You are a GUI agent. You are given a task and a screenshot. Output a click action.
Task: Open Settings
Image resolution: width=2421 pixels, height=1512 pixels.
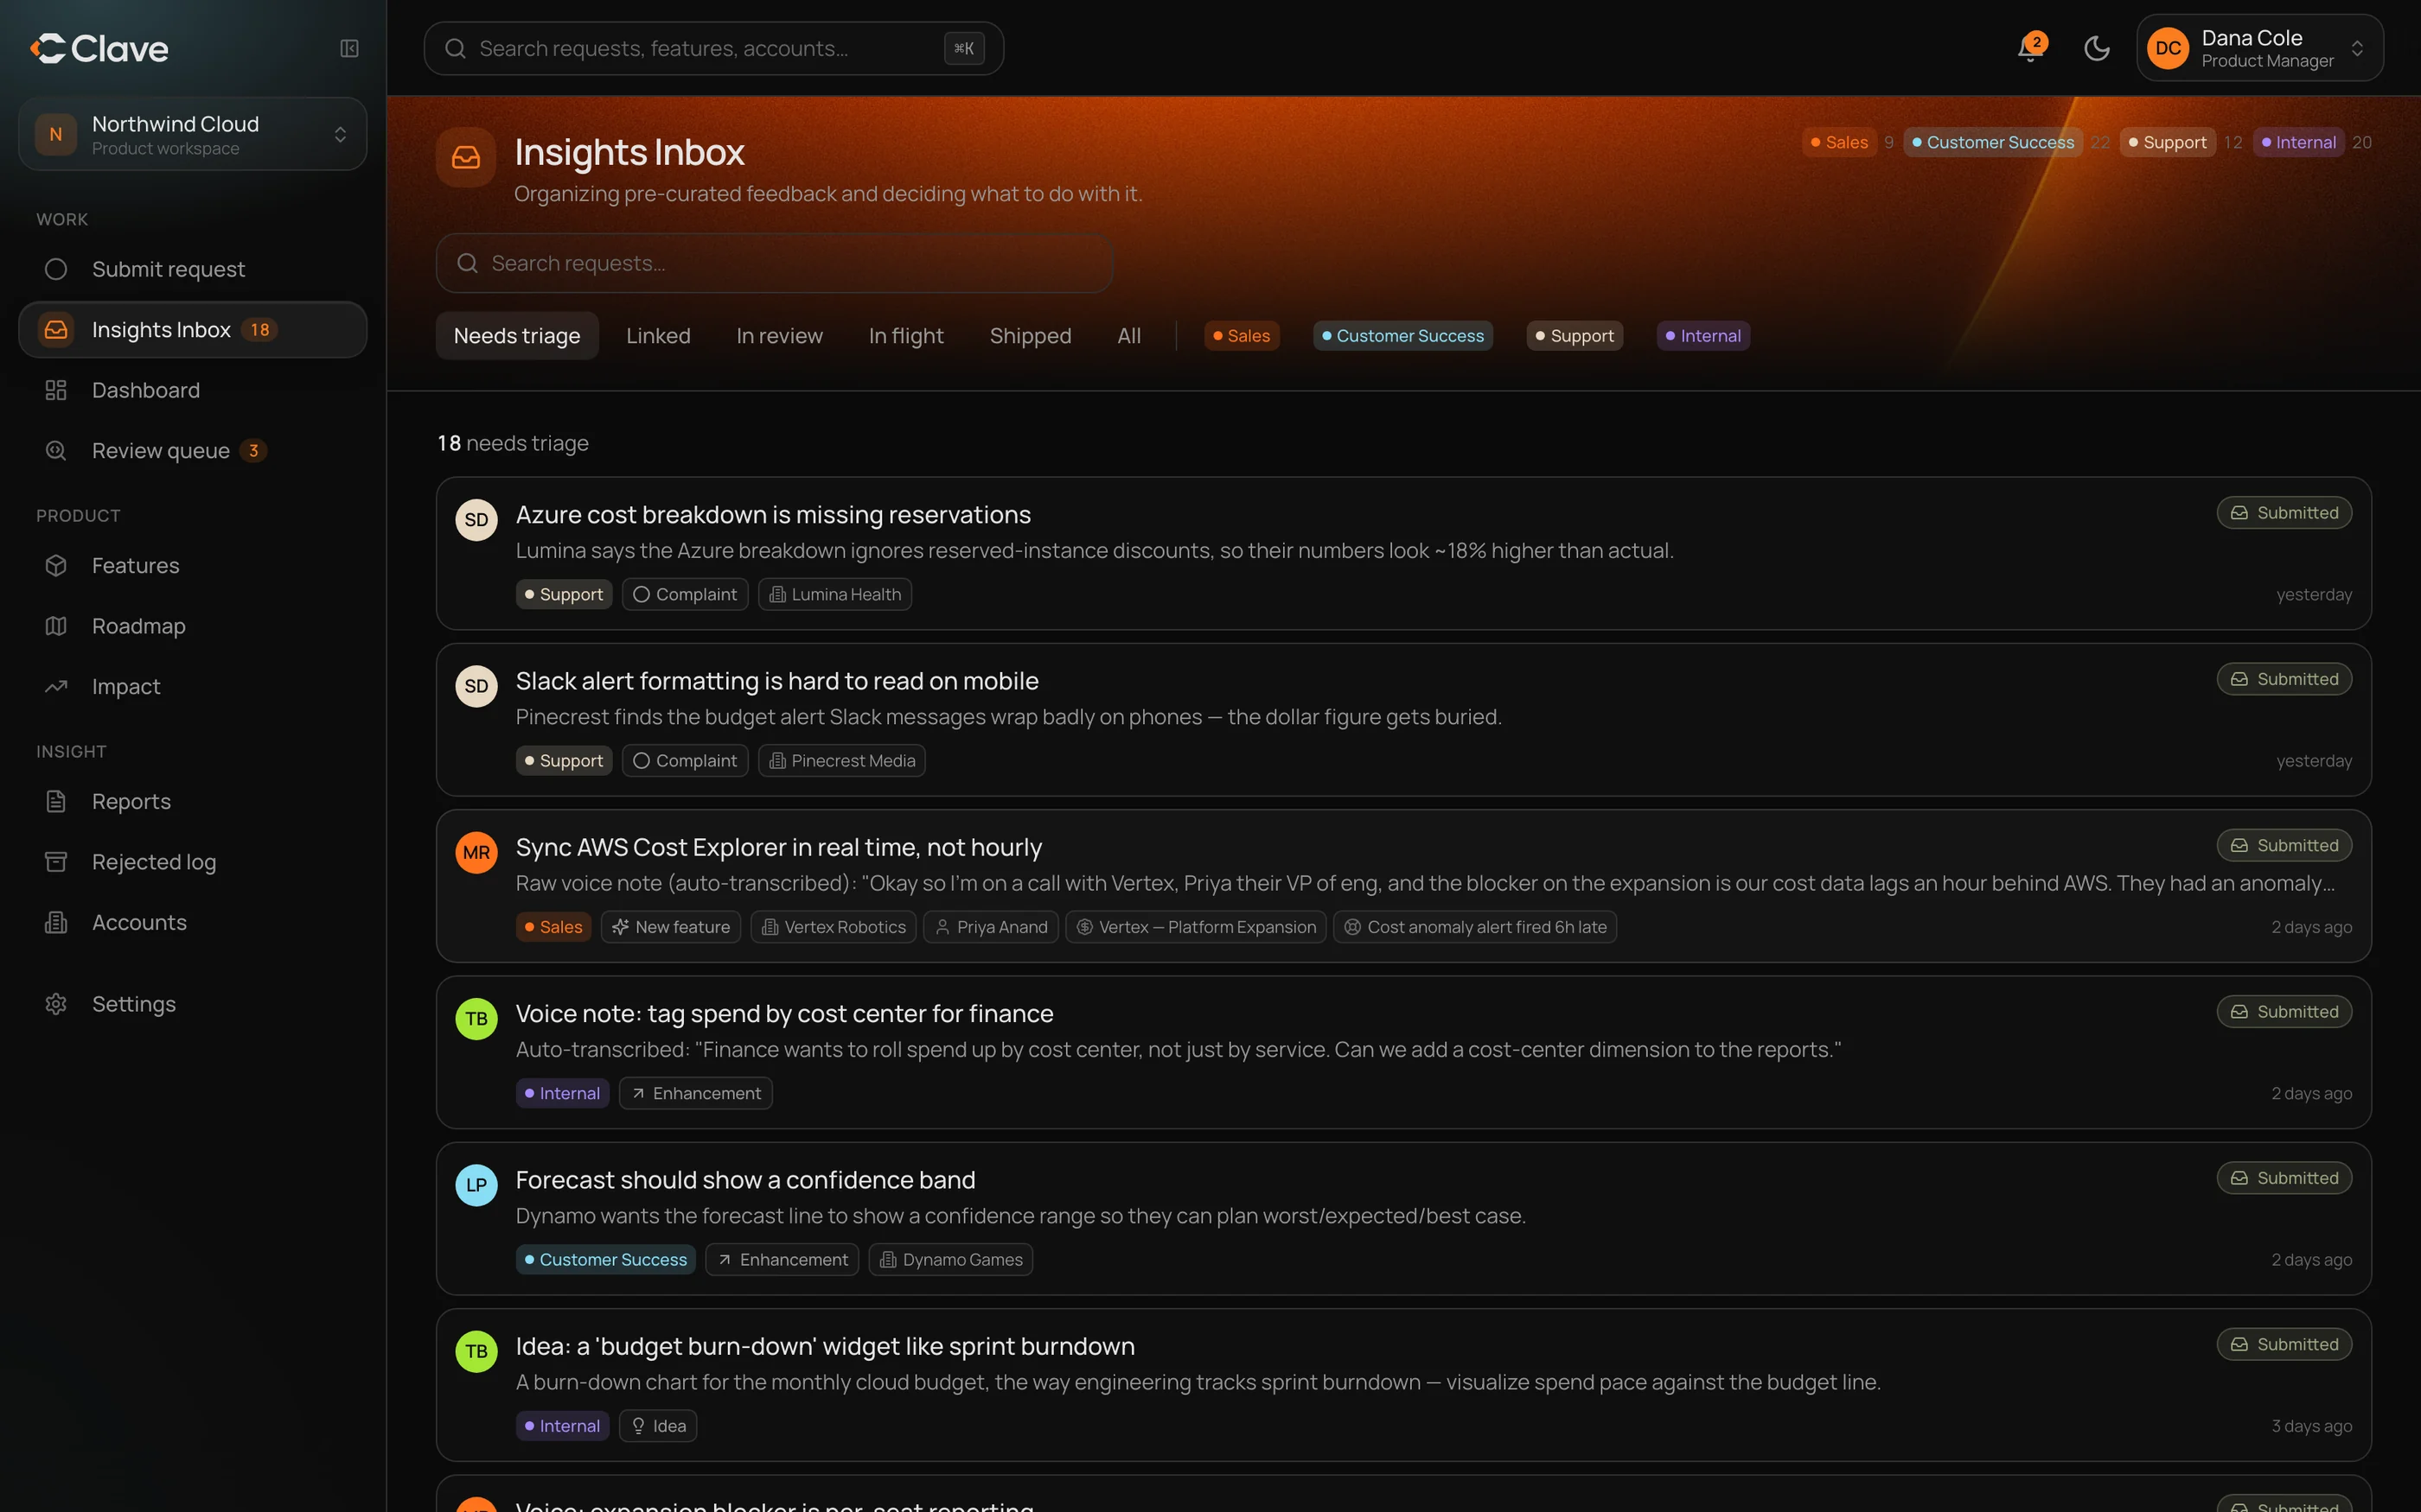[x=193, y=1004]
